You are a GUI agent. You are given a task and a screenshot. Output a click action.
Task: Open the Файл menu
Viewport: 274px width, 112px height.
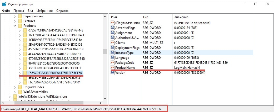point(6,11)
